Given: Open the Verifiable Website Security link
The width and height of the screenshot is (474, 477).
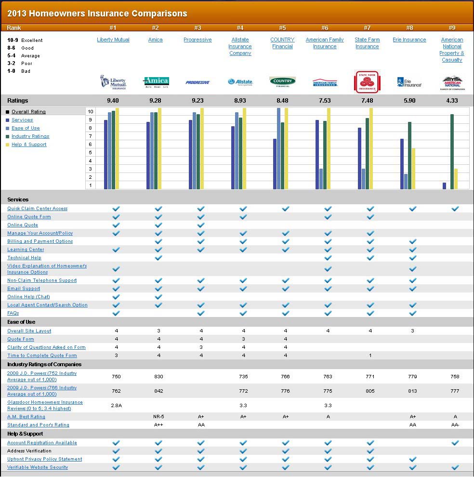Looking at the screenshot, I should [38, 467].
